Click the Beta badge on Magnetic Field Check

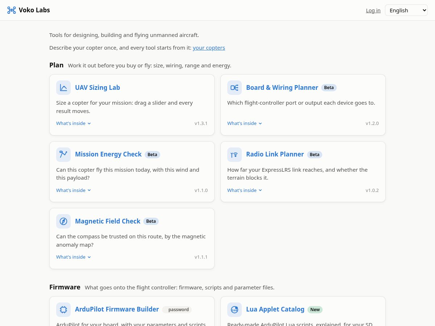pos(151,221)
